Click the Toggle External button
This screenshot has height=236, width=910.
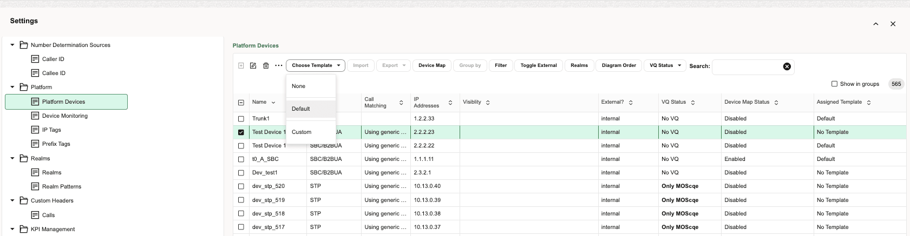pyautogui.click(x=539, y=65)
